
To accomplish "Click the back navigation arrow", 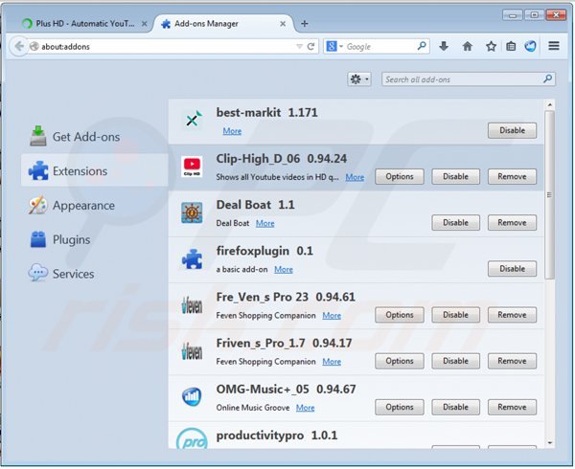I will click(19, 46).
